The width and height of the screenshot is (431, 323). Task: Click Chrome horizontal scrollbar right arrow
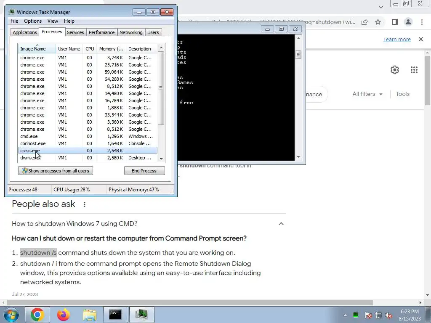click(x=420, y=302)
